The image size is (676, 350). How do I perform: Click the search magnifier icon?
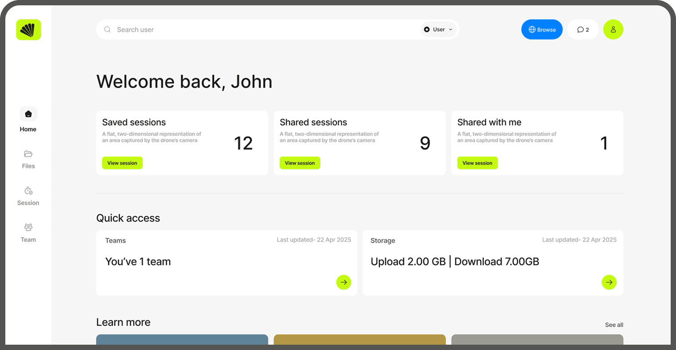tap(107, 29)
